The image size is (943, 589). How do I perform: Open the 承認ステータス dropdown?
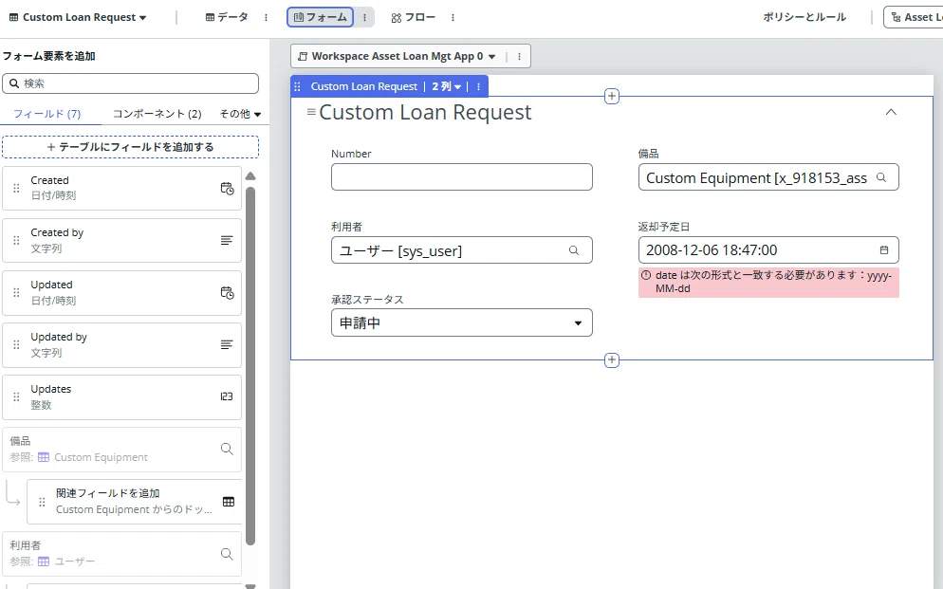462,322
